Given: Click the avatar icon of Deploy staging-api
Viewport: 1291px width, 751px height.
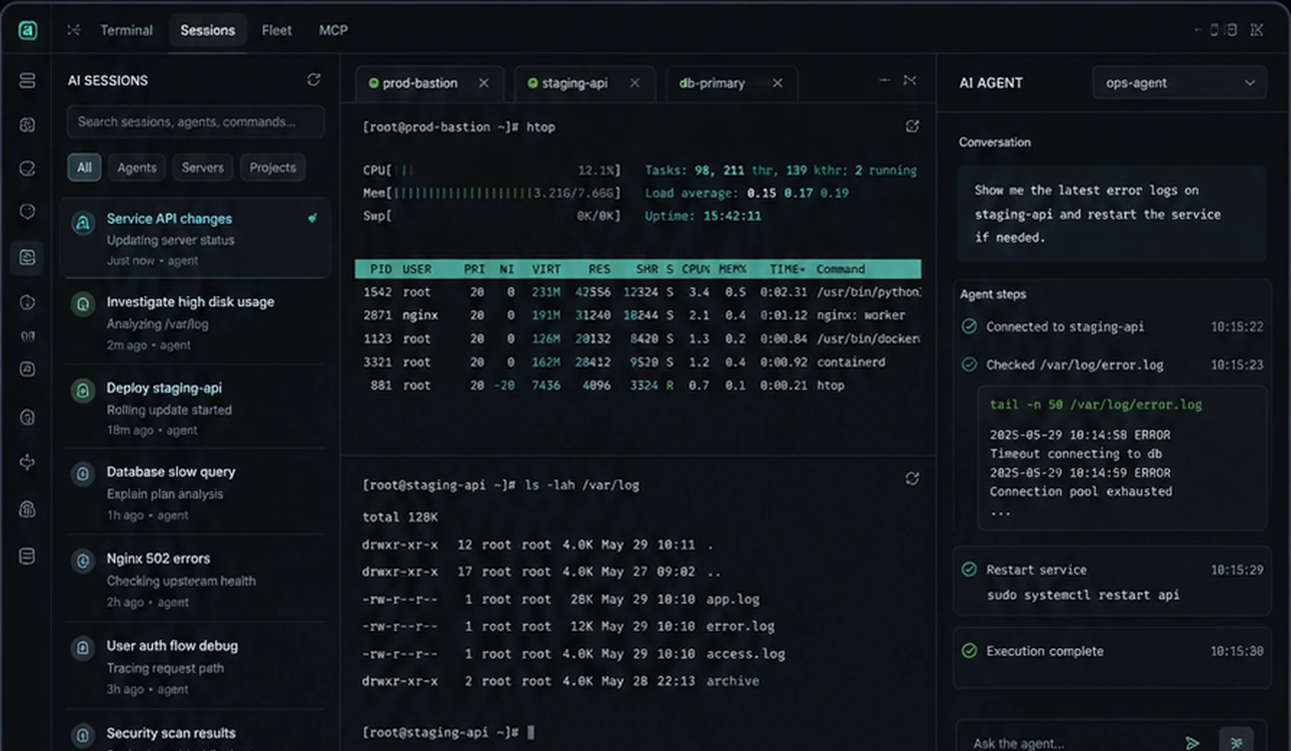Looking at the screenshot, I should point(83,391).
